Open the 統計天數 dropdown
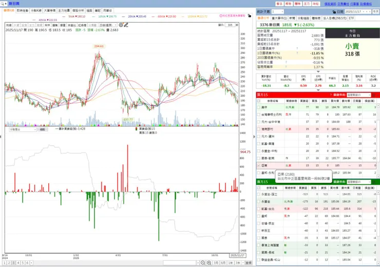 (277, 12)
